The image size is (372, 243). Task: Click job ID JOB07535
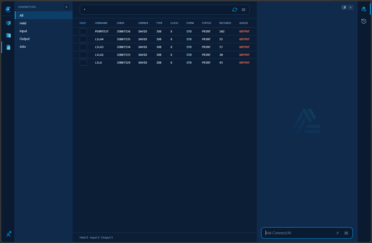pos(124,39)
